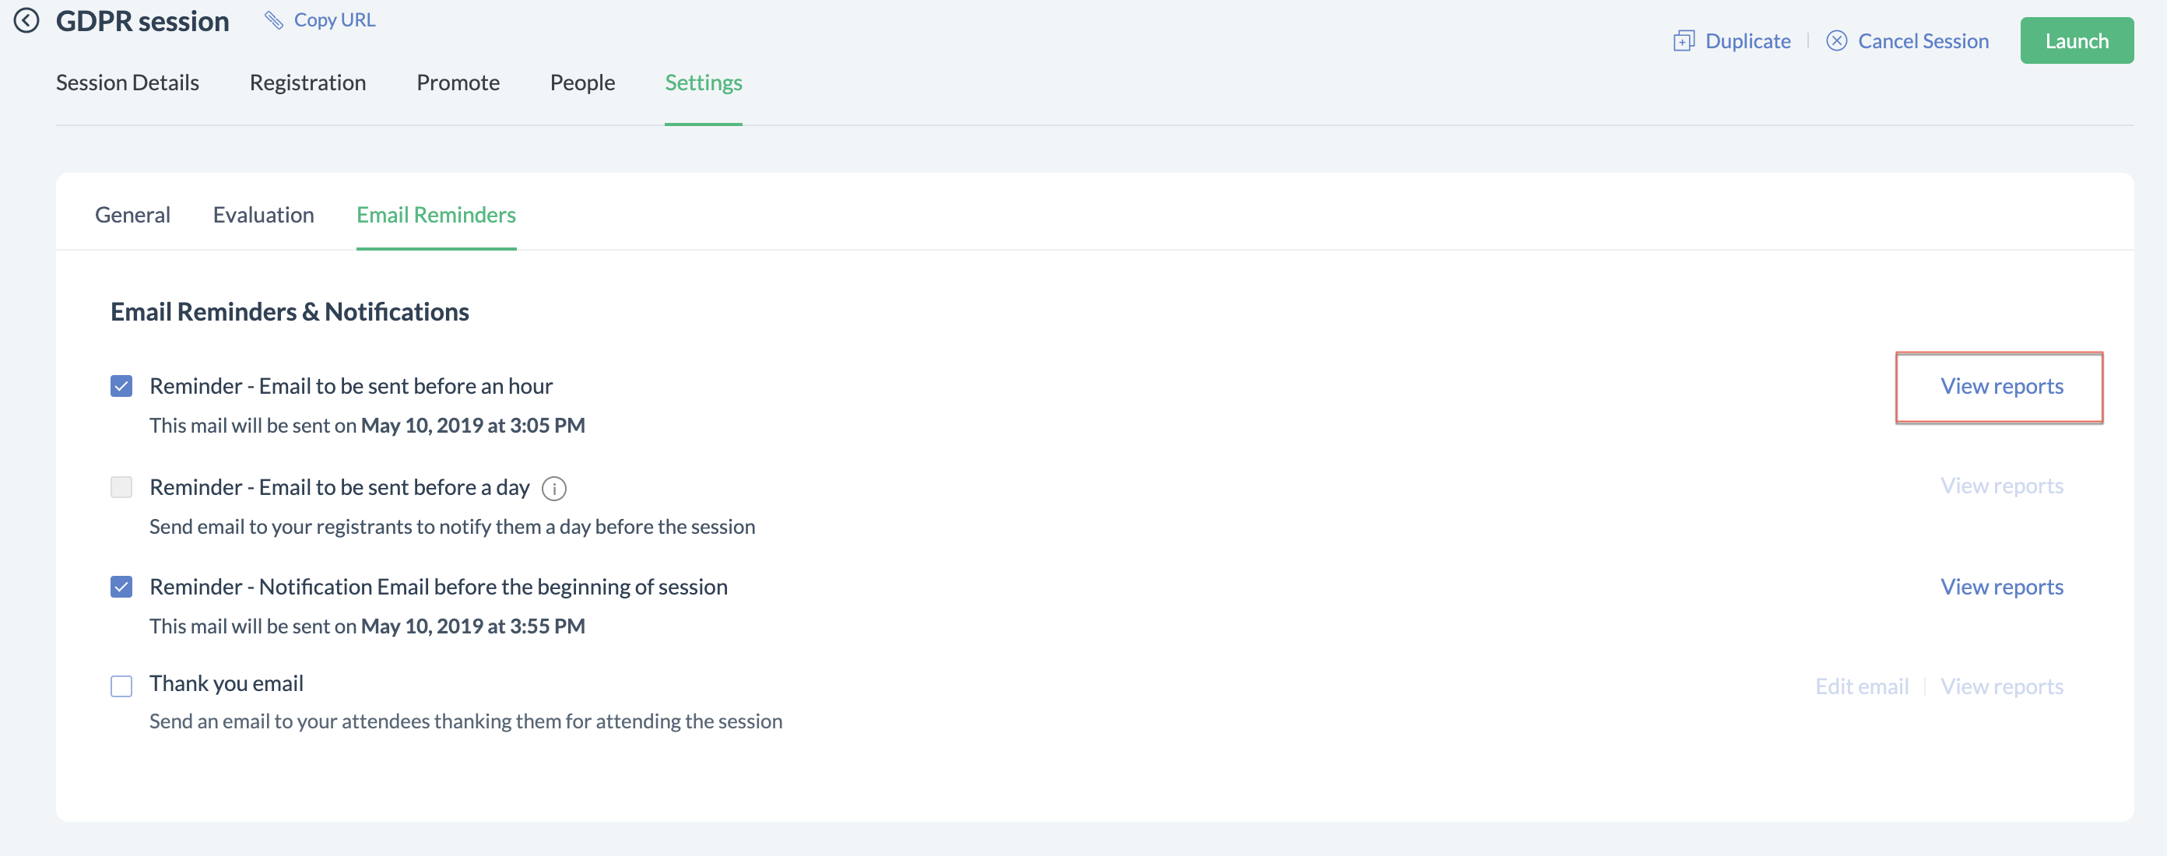The image size is (2167, 856).
Task: Open the Session Details tab
Action: click(127, 82)
